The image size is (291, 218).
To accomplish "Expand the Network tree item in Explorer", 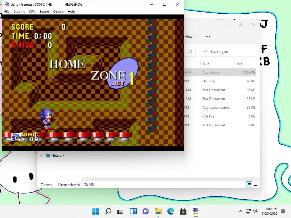I will pos(41,156).
